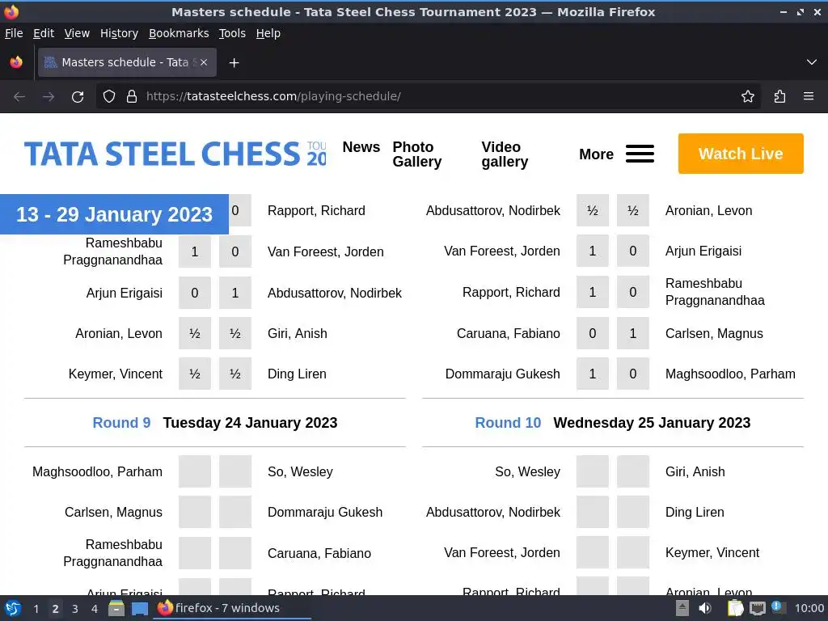Switch to workspace 4
The height and width of the screenshot is (621, 828).
[95, 609]
